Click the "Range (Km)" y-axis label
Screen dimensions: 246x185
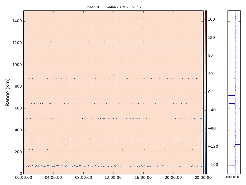click(x=7, y=92)
